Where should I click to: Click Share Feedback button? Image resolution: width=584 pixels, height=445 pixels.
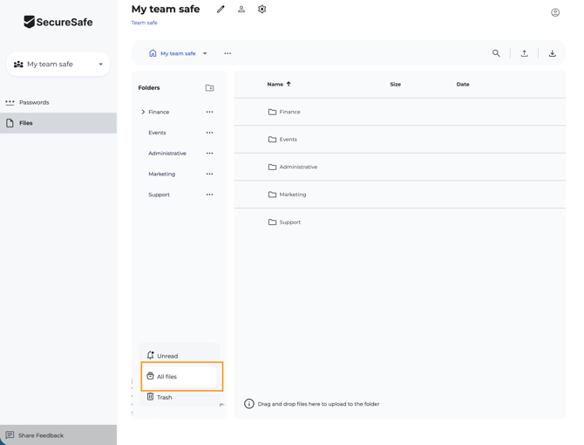point(40,435)
